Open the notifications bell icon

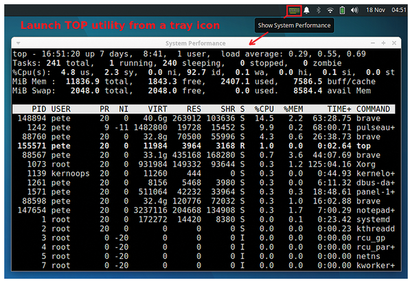[307, 10]
